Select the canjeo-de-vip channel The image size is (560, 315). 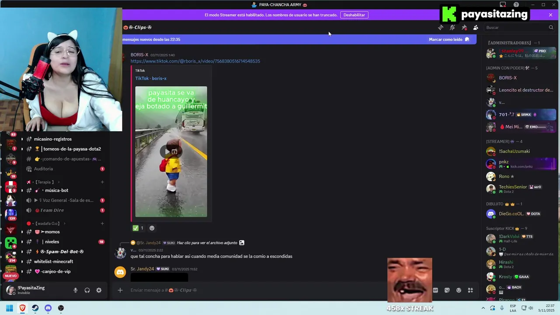tap(64, 272)
